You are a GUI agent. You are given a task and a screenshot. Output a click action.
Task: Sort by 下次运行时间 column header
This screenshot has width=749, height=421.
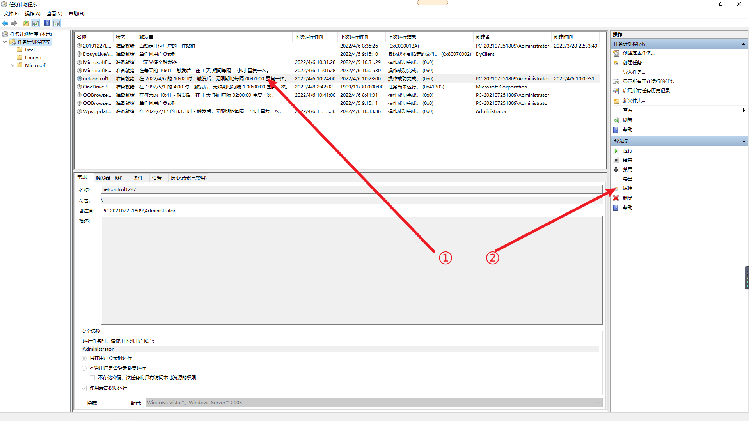[x=315, y=37]
